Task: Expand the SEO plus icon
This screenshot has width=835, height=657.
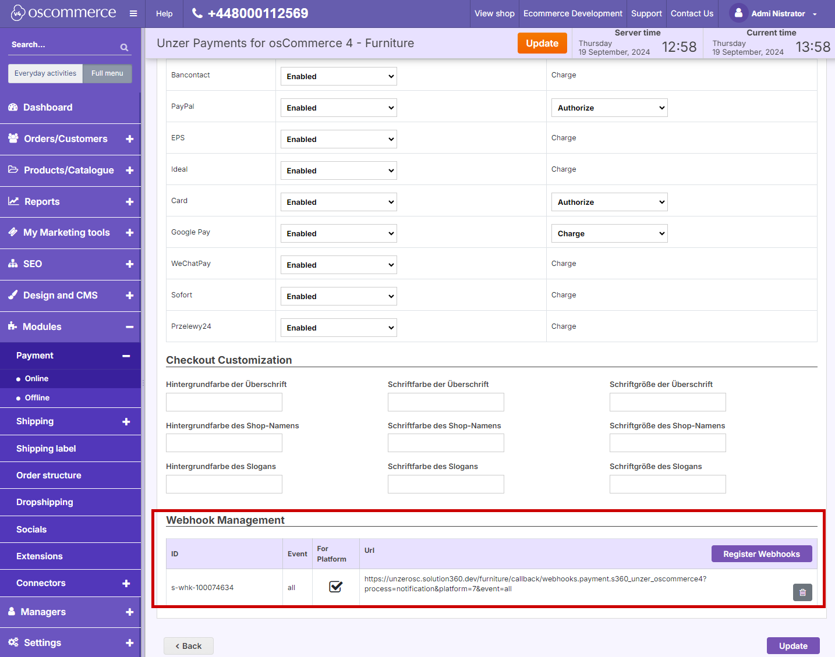Action: tap(130, 264)
